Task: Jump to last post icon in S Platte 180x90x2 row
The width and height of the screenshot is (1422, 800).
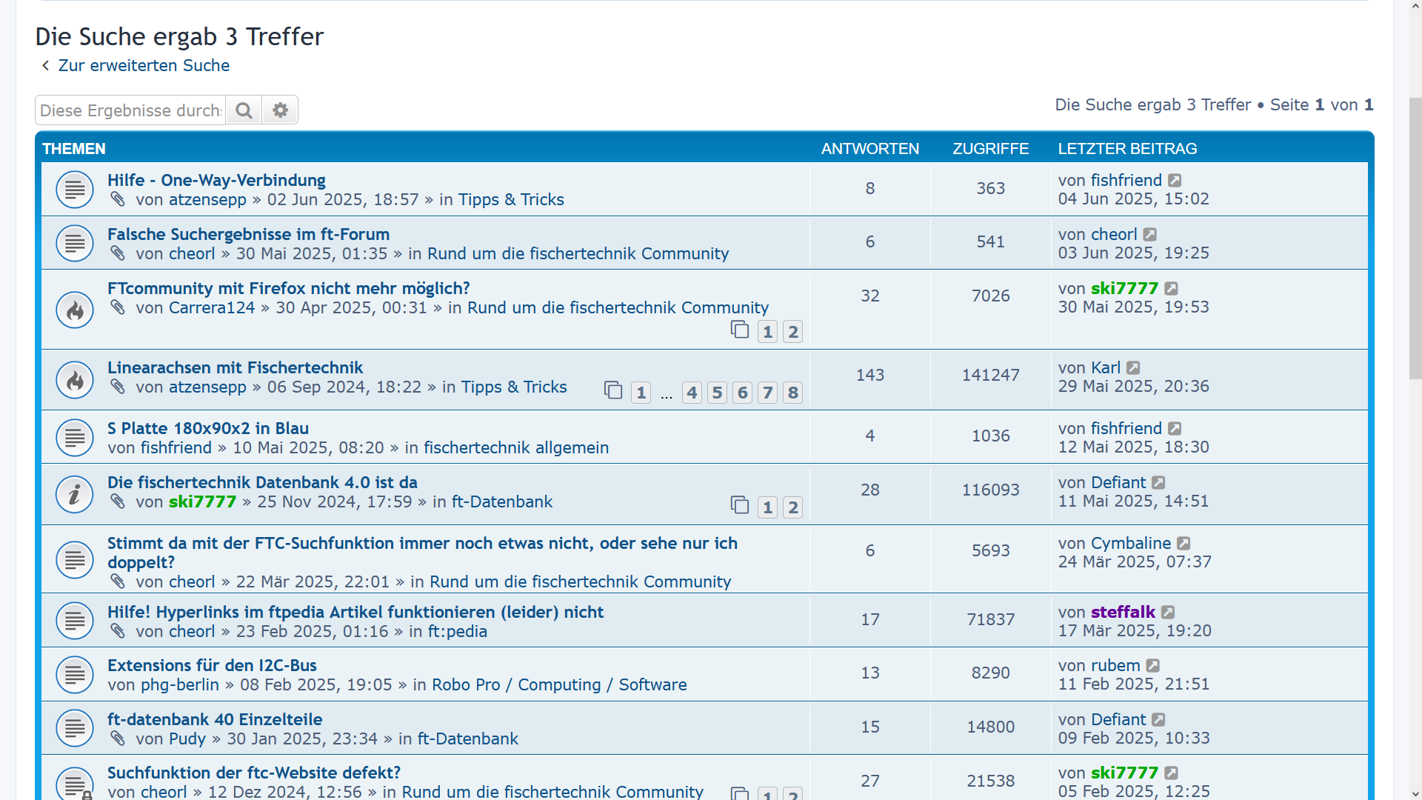Action: (1175, 428)
